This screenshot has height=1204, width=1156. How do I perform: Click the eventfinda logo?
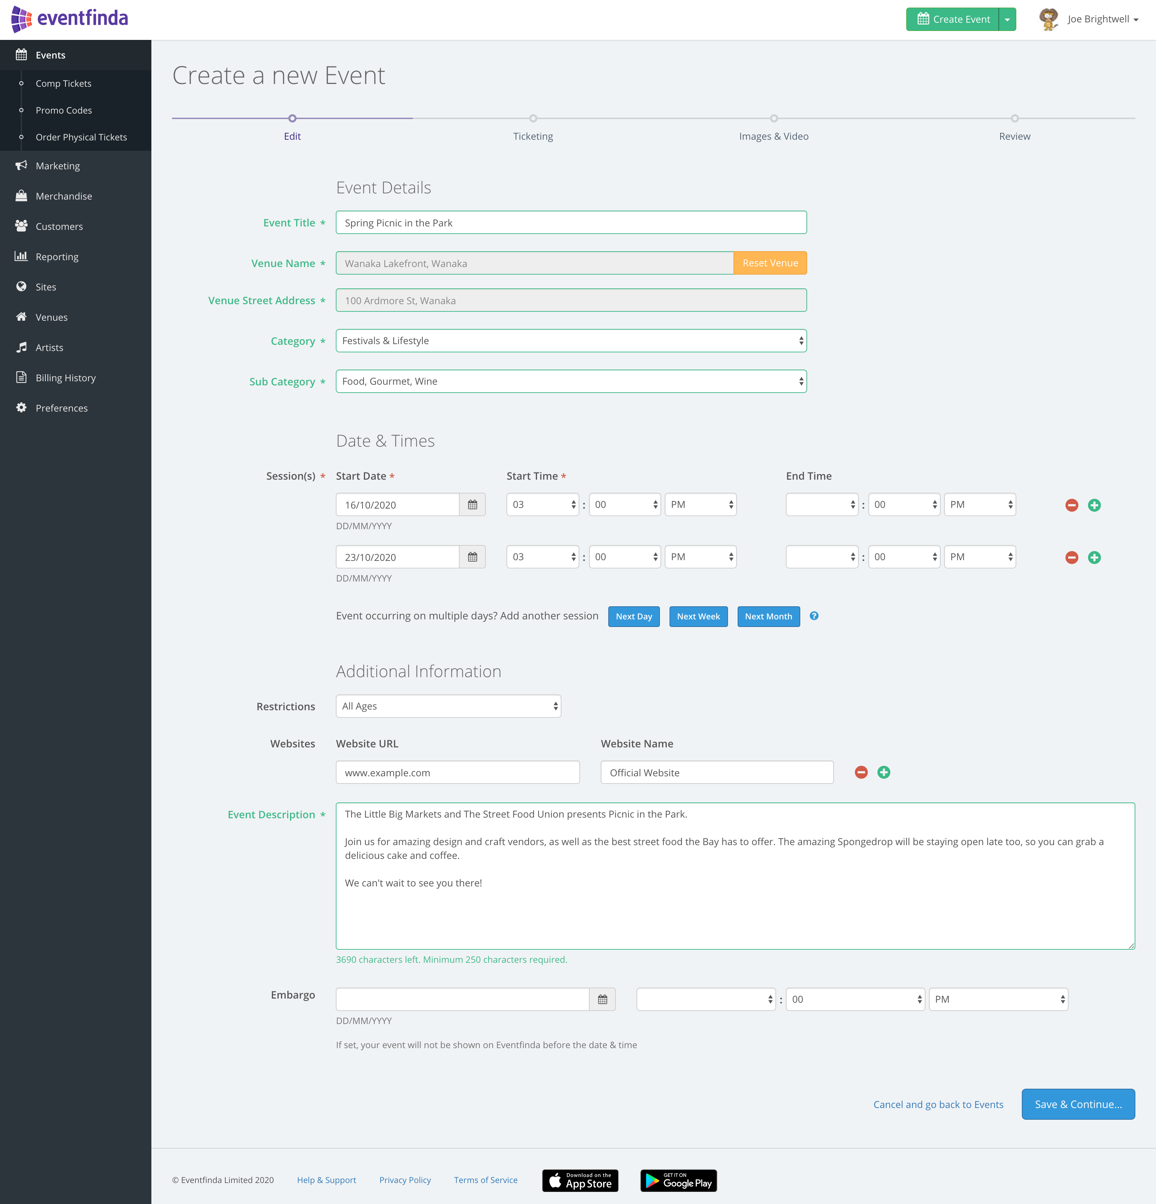[x=69, y=19]
